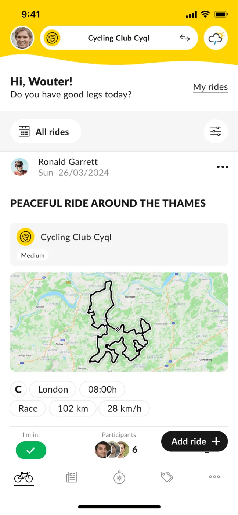Tap Ronald Garrett's cyclist avatar
238x515 pixels.
point(20,167)
